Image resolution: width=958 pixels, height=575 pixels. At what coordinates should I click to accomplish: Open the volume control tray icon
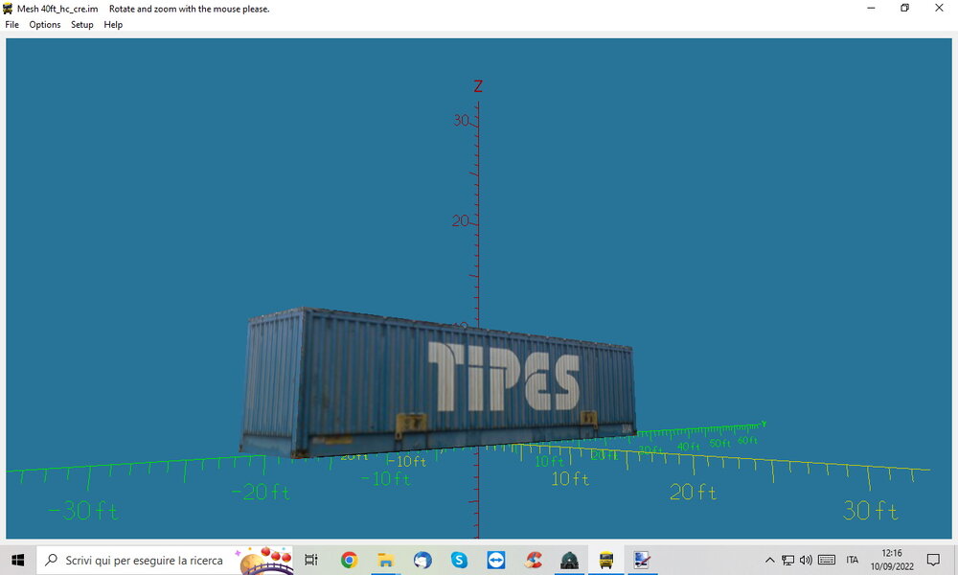[x=806, y=560]
